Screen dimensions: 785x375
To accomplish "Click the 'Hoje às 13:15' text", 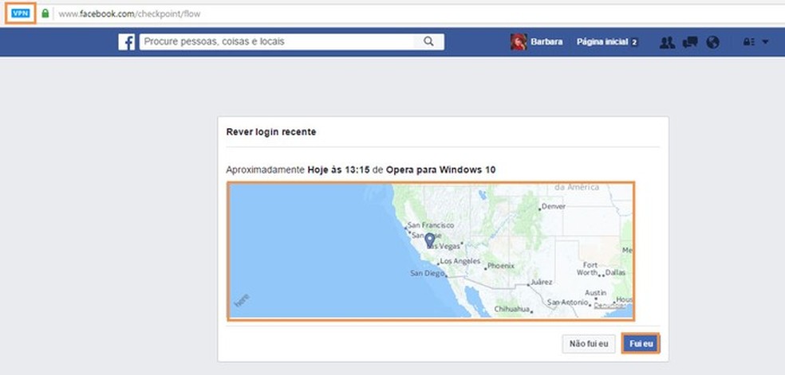I will [x=338, y=170].
